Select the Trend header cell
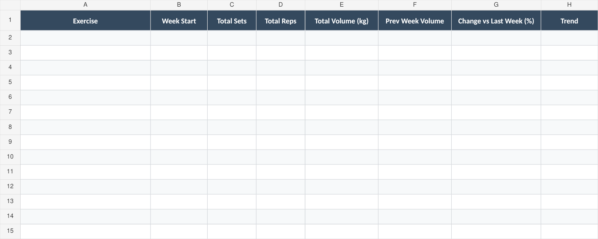598x239 pixels. [x=569, y=21]
